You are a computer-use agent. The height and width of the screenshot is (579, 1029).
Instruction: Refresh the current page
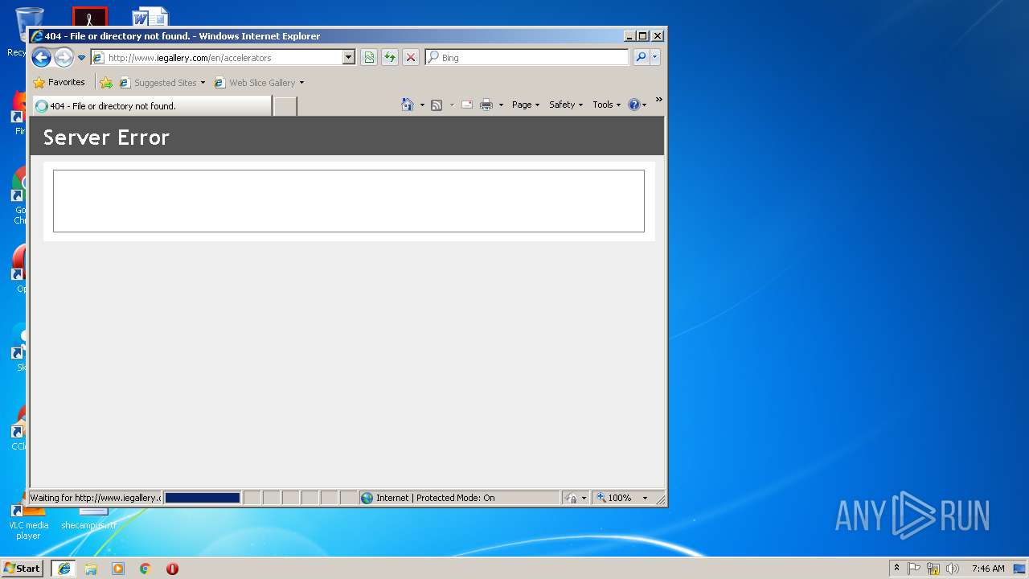[390, 57]
